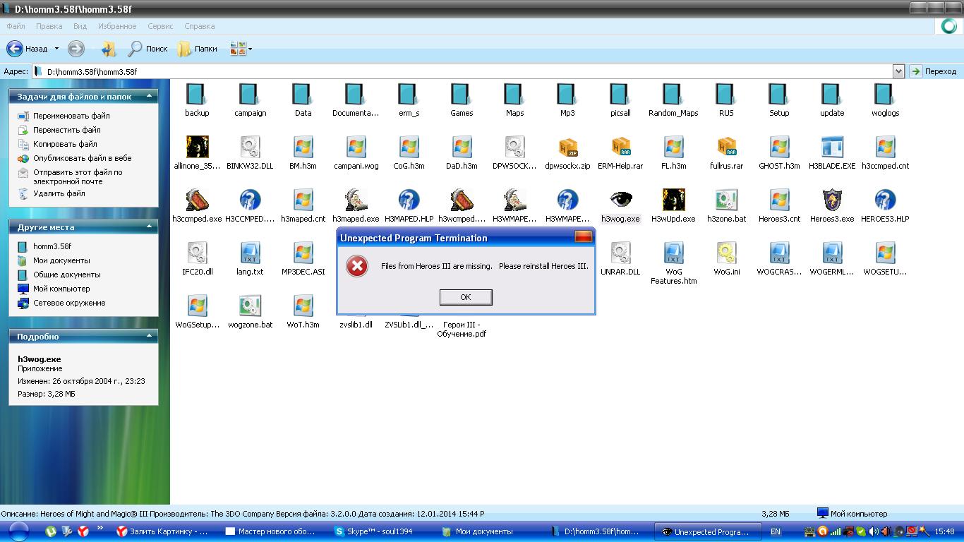The width and height of the screenshot is (964, 542).
Task: Select the picsall folder icon
Action: click(x=620, y=94)
